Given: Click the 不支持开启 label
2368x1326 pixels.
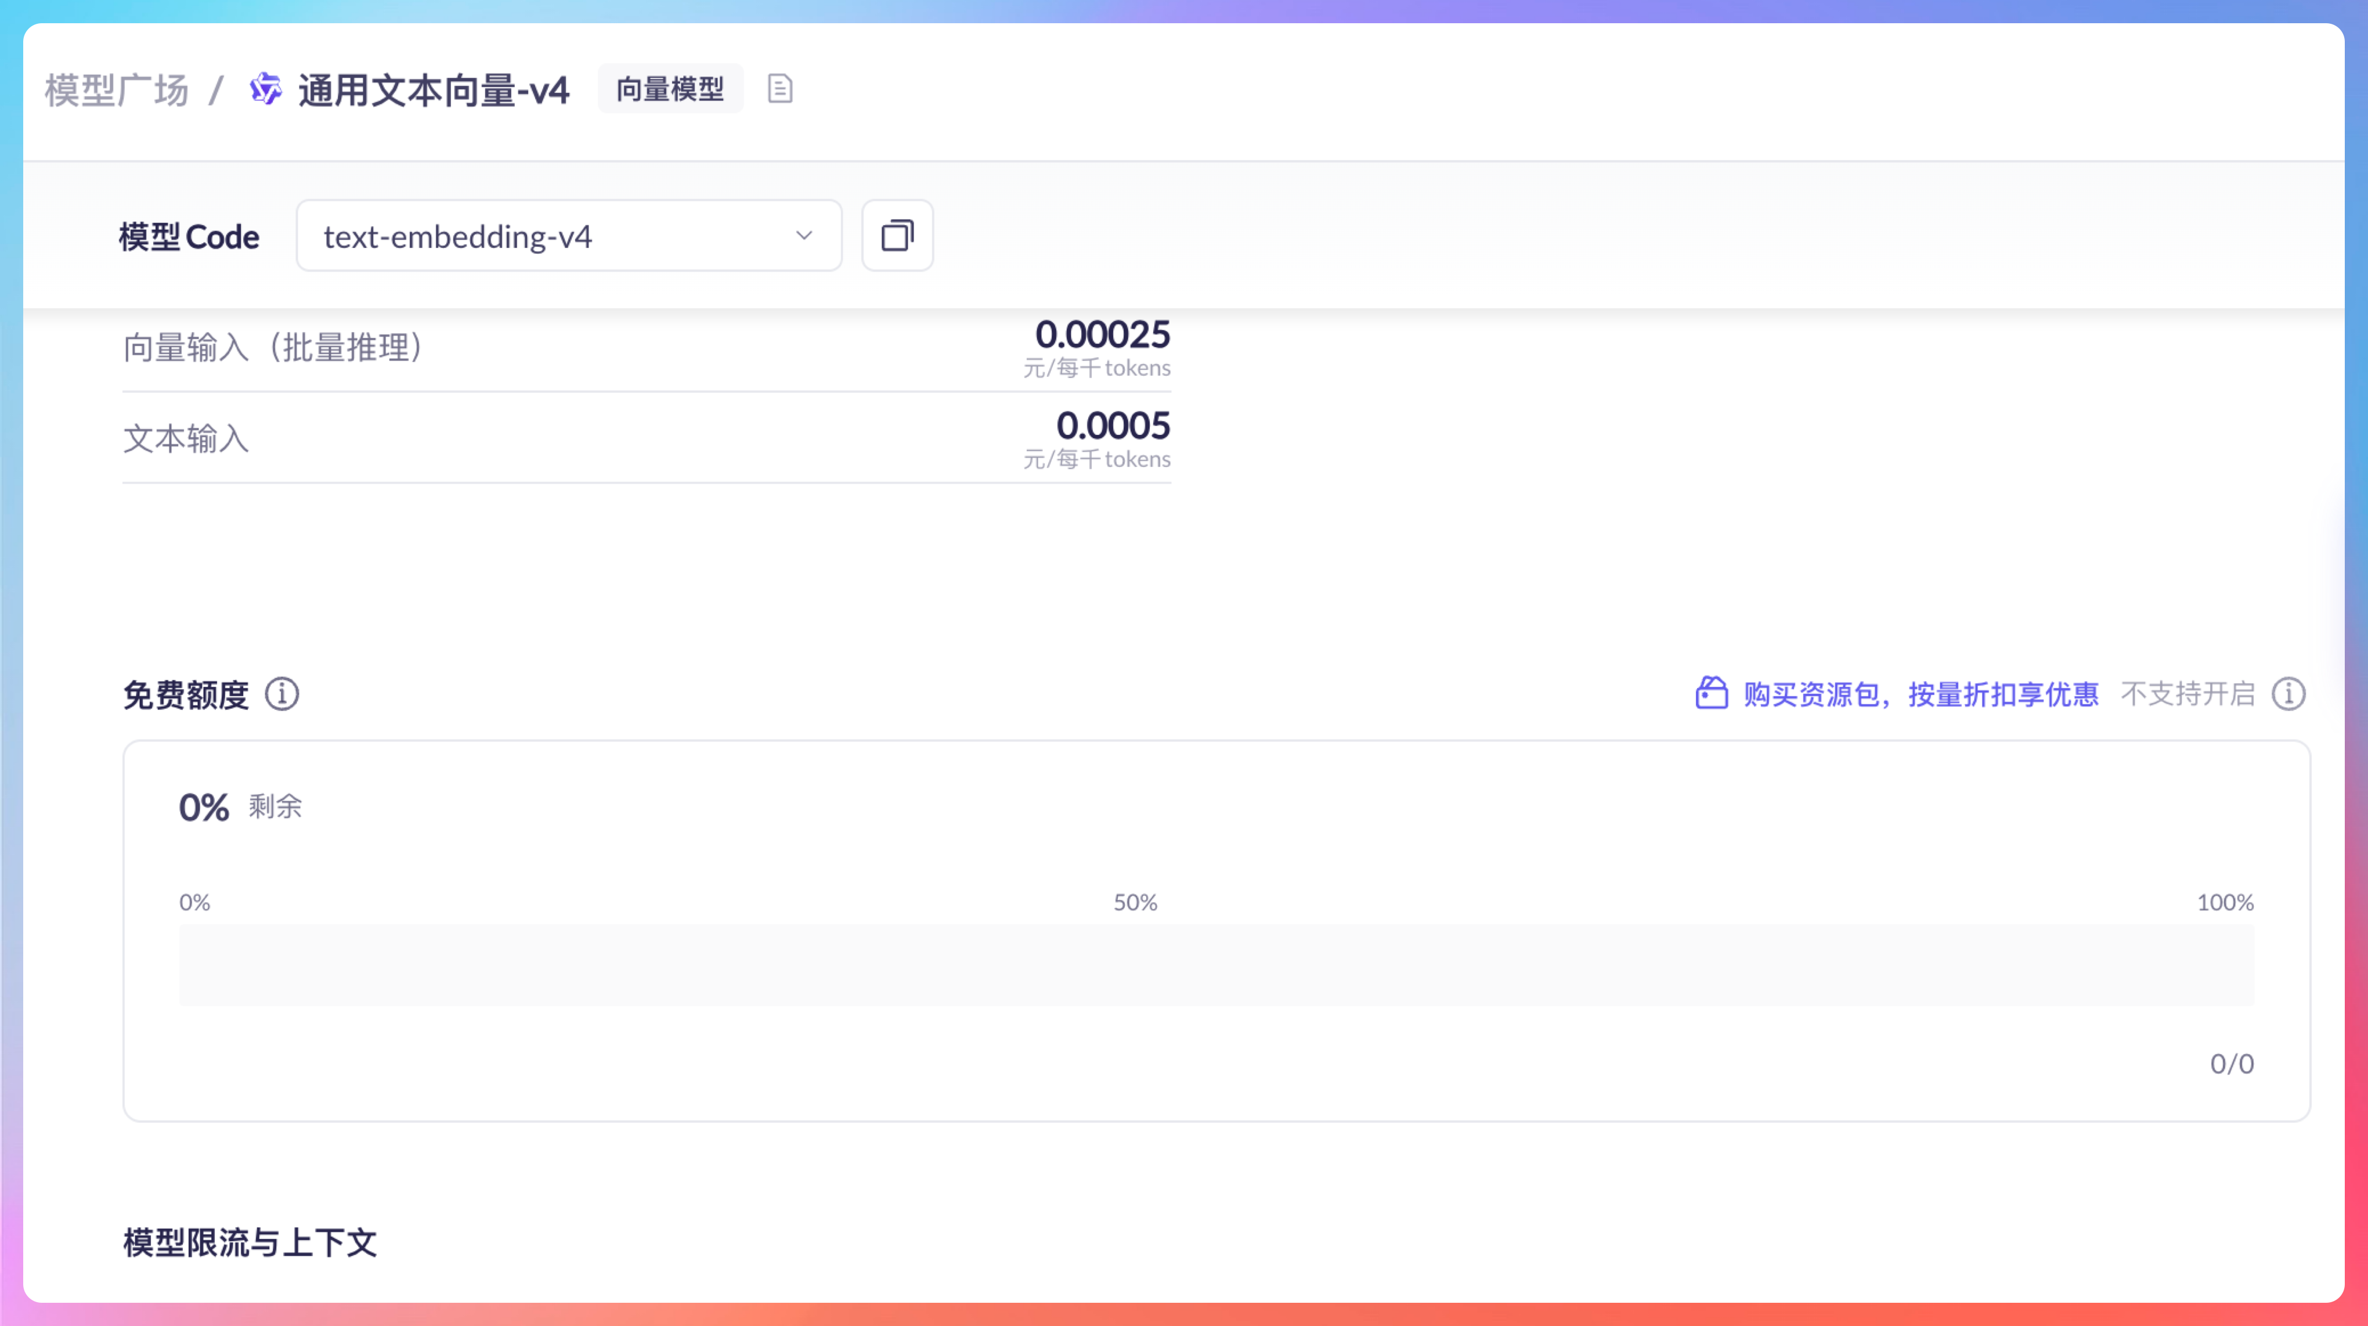Looking at the screenshot, I should coord(2188,694).
